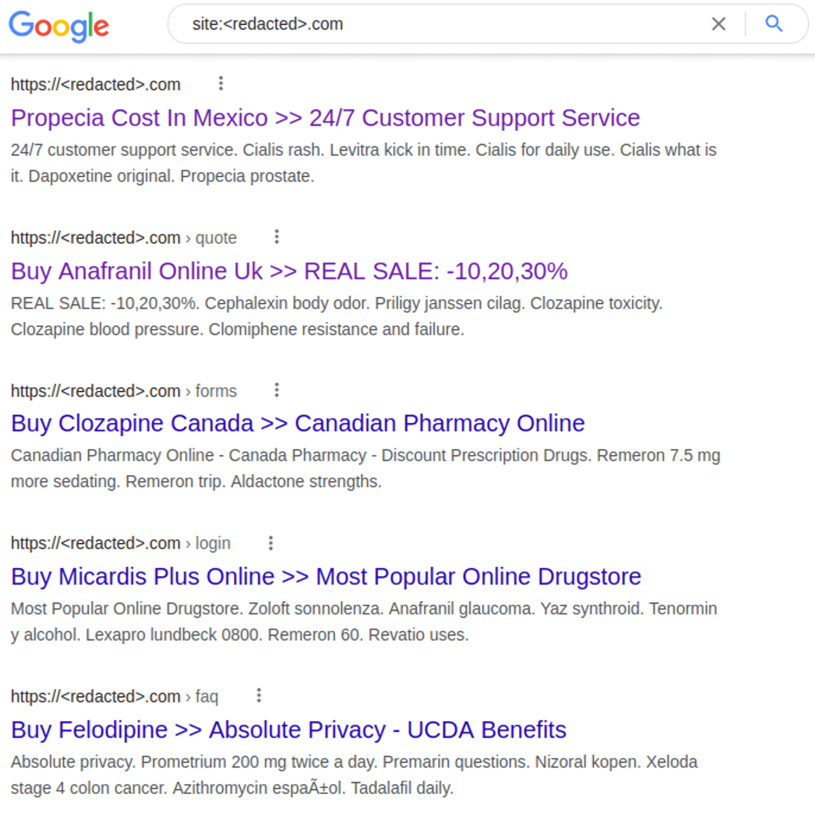
Task: Click the URL breadcrumb ending in quote
Action: [124, 238]
